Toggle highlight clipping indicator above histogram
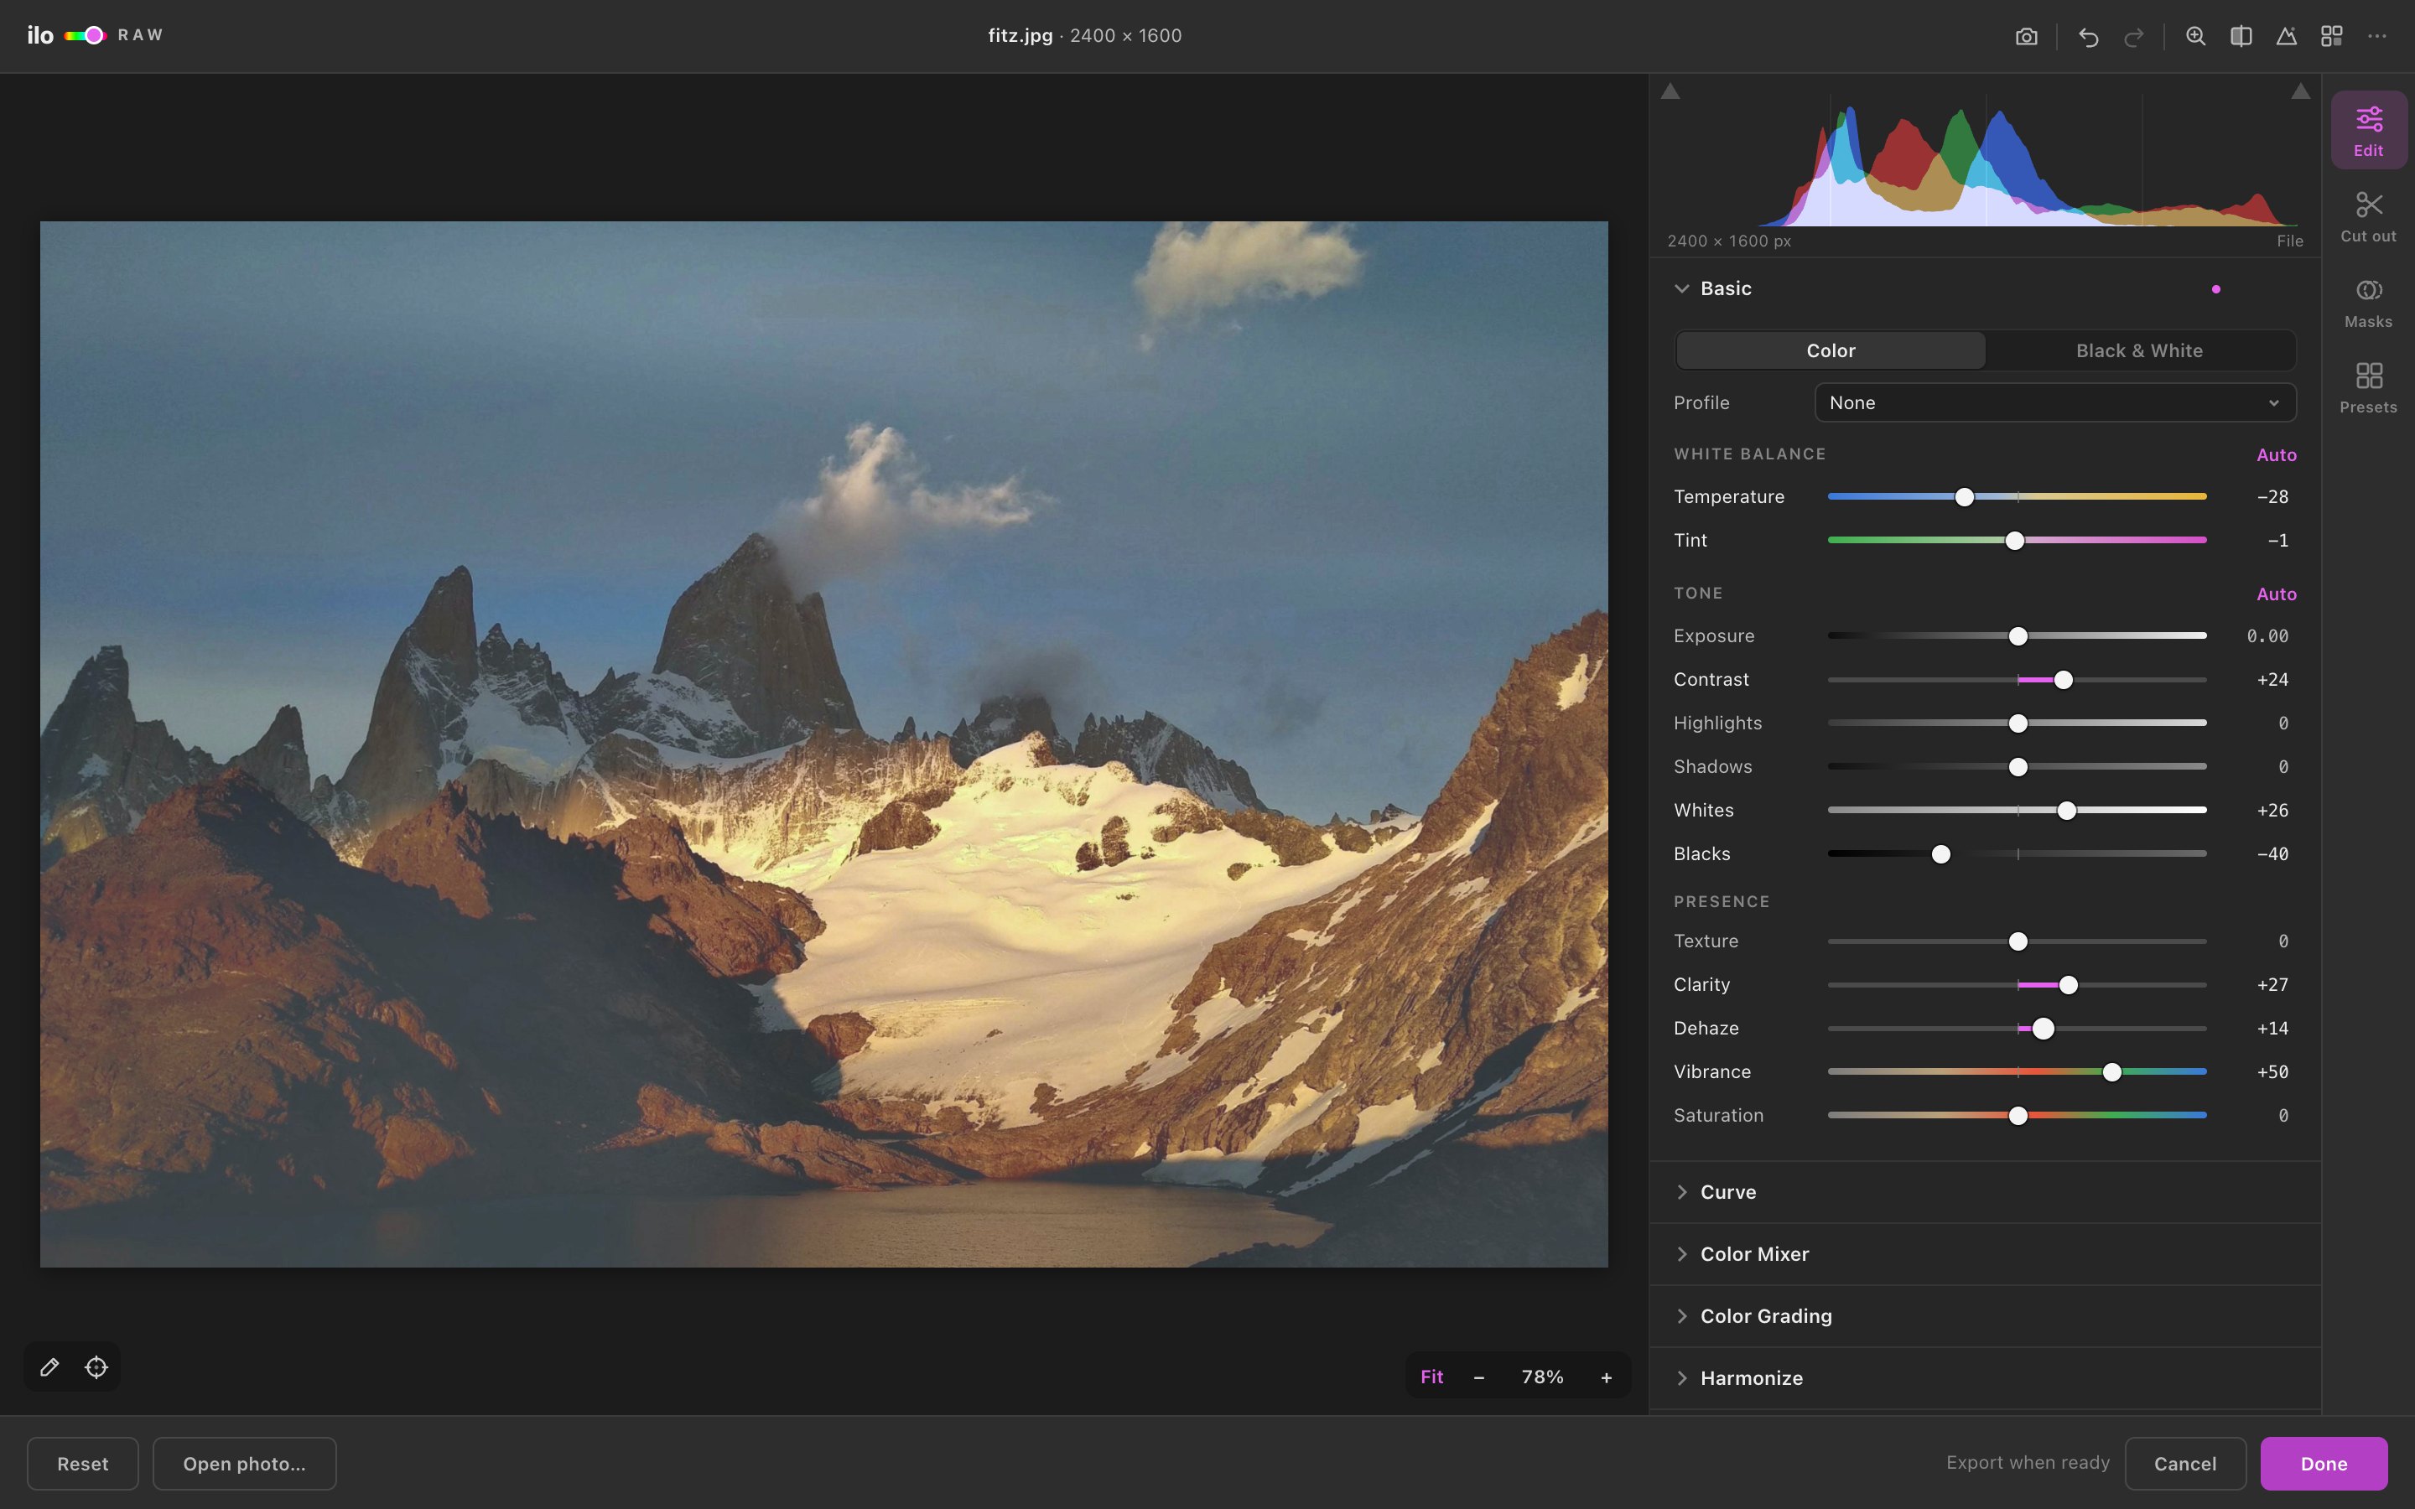Image resolution: width=2415 pixels, height=1509 pixels. tap(2300, 92)
